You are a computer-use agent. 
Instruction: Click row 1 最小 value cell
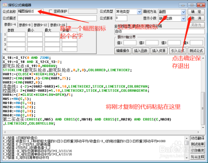[x=35, y=34]
